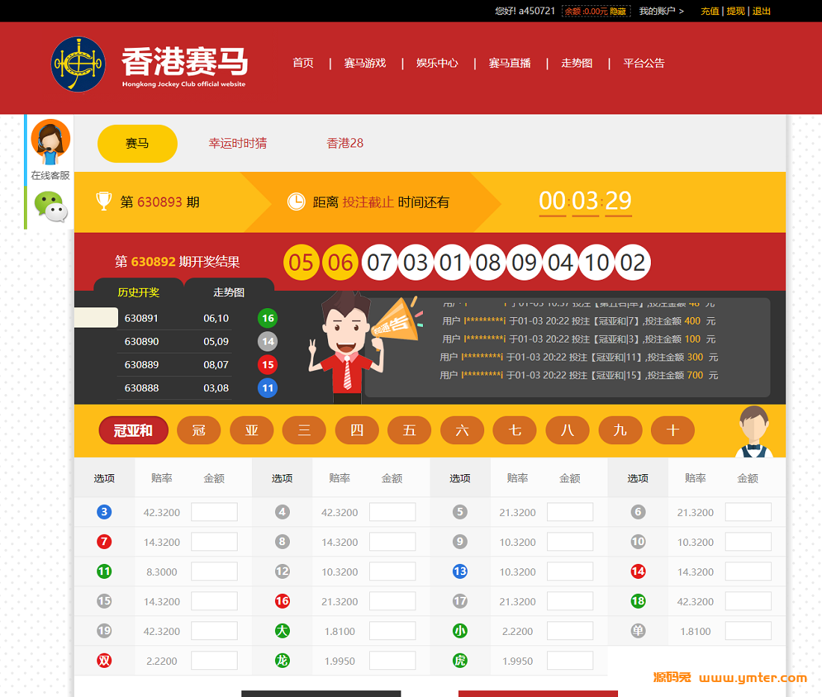Screen dimensions: 822x697
Task: Click the blue 11 result badge for 630888
Action: 268,388
